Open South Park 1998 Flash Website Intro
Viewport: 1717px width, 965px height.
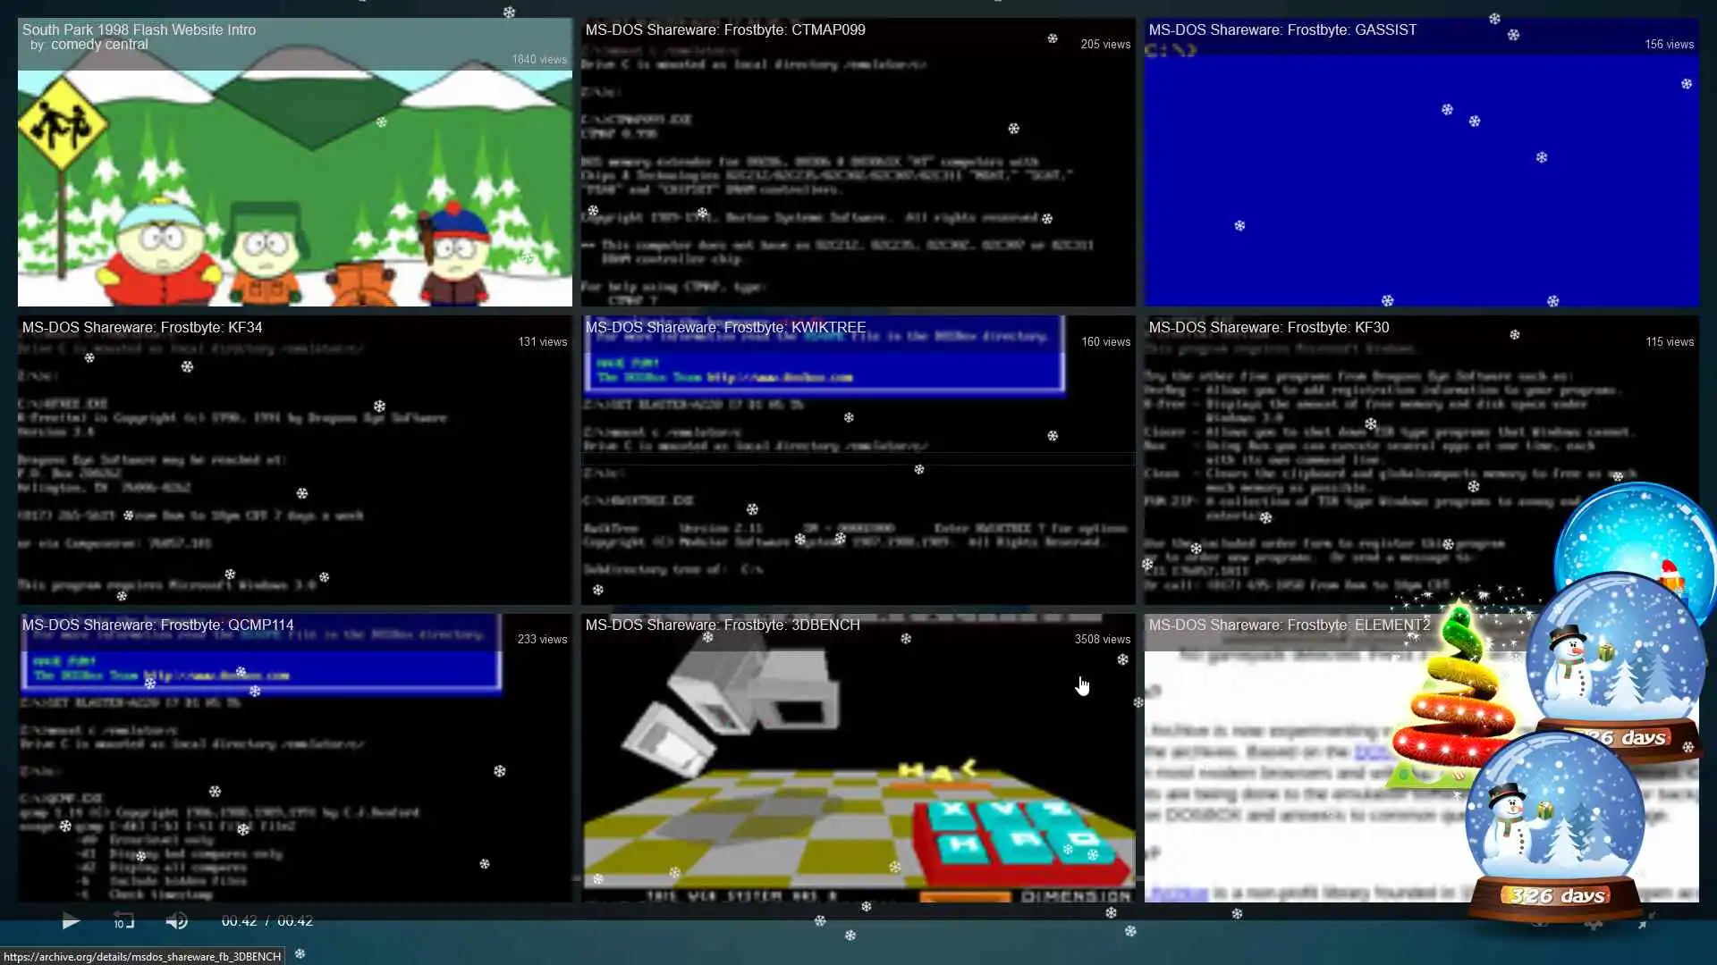[294, 179]
